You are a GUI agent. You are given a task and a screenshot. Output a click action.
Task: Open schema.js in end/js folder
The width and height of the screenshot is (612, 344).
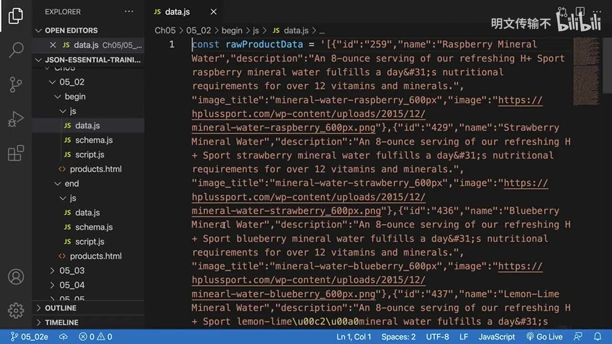pyautogui.click(x=88, y=227)
